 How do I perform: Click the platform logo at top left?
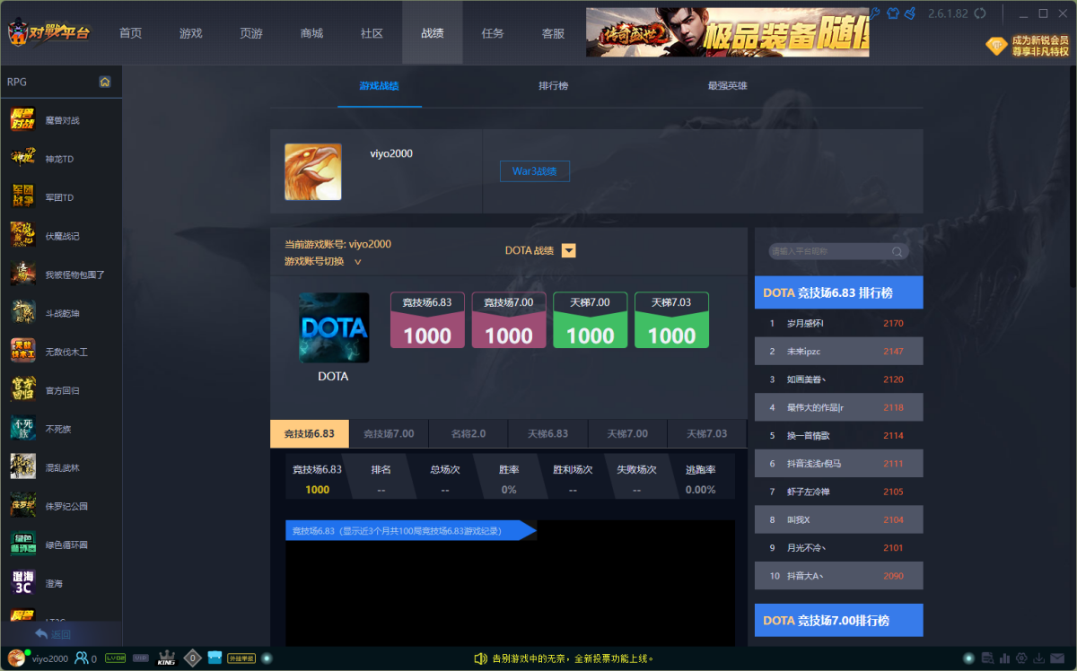pyautogui.click(x=49, y=31)
